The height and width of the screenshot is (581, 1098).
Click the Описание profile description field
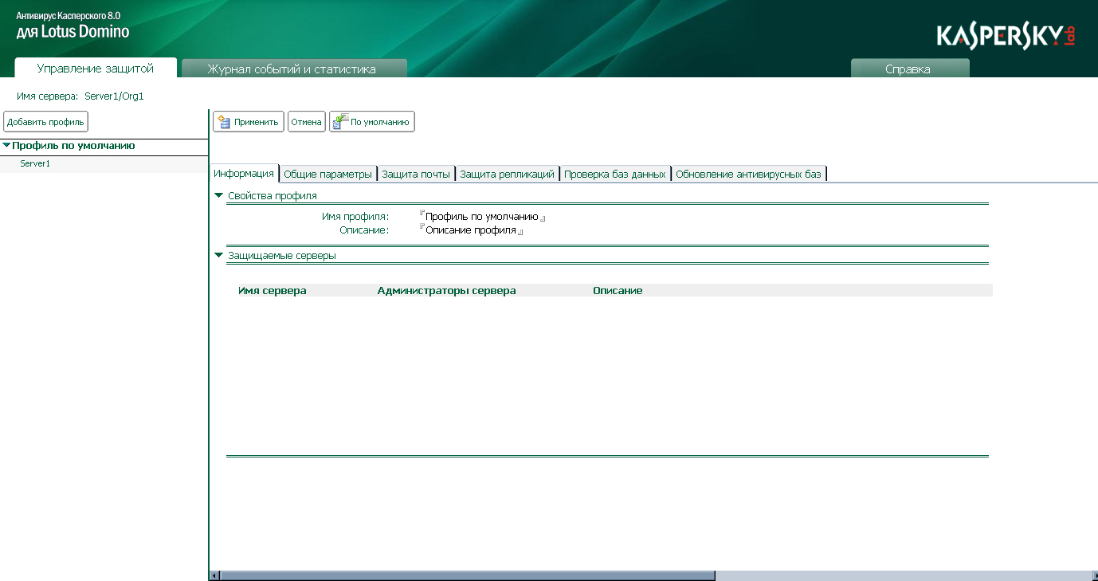(470, 231)
